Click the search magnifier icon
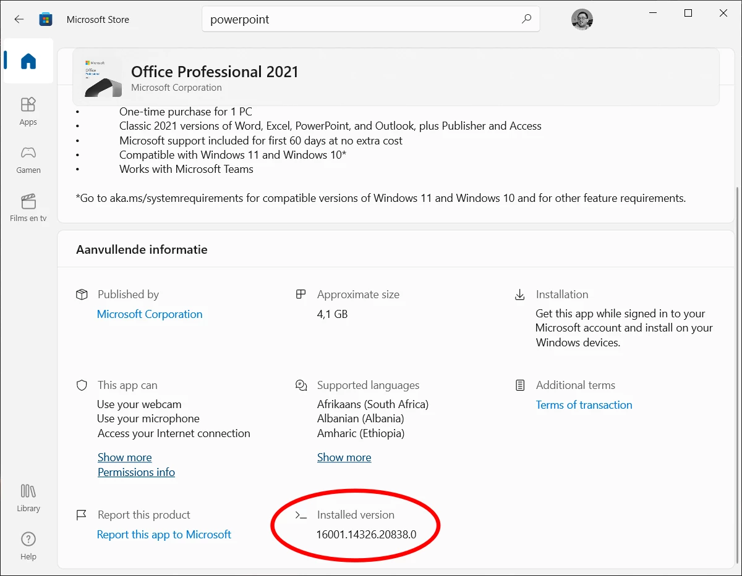Screen dimensions: 742x576 (526, 19)
